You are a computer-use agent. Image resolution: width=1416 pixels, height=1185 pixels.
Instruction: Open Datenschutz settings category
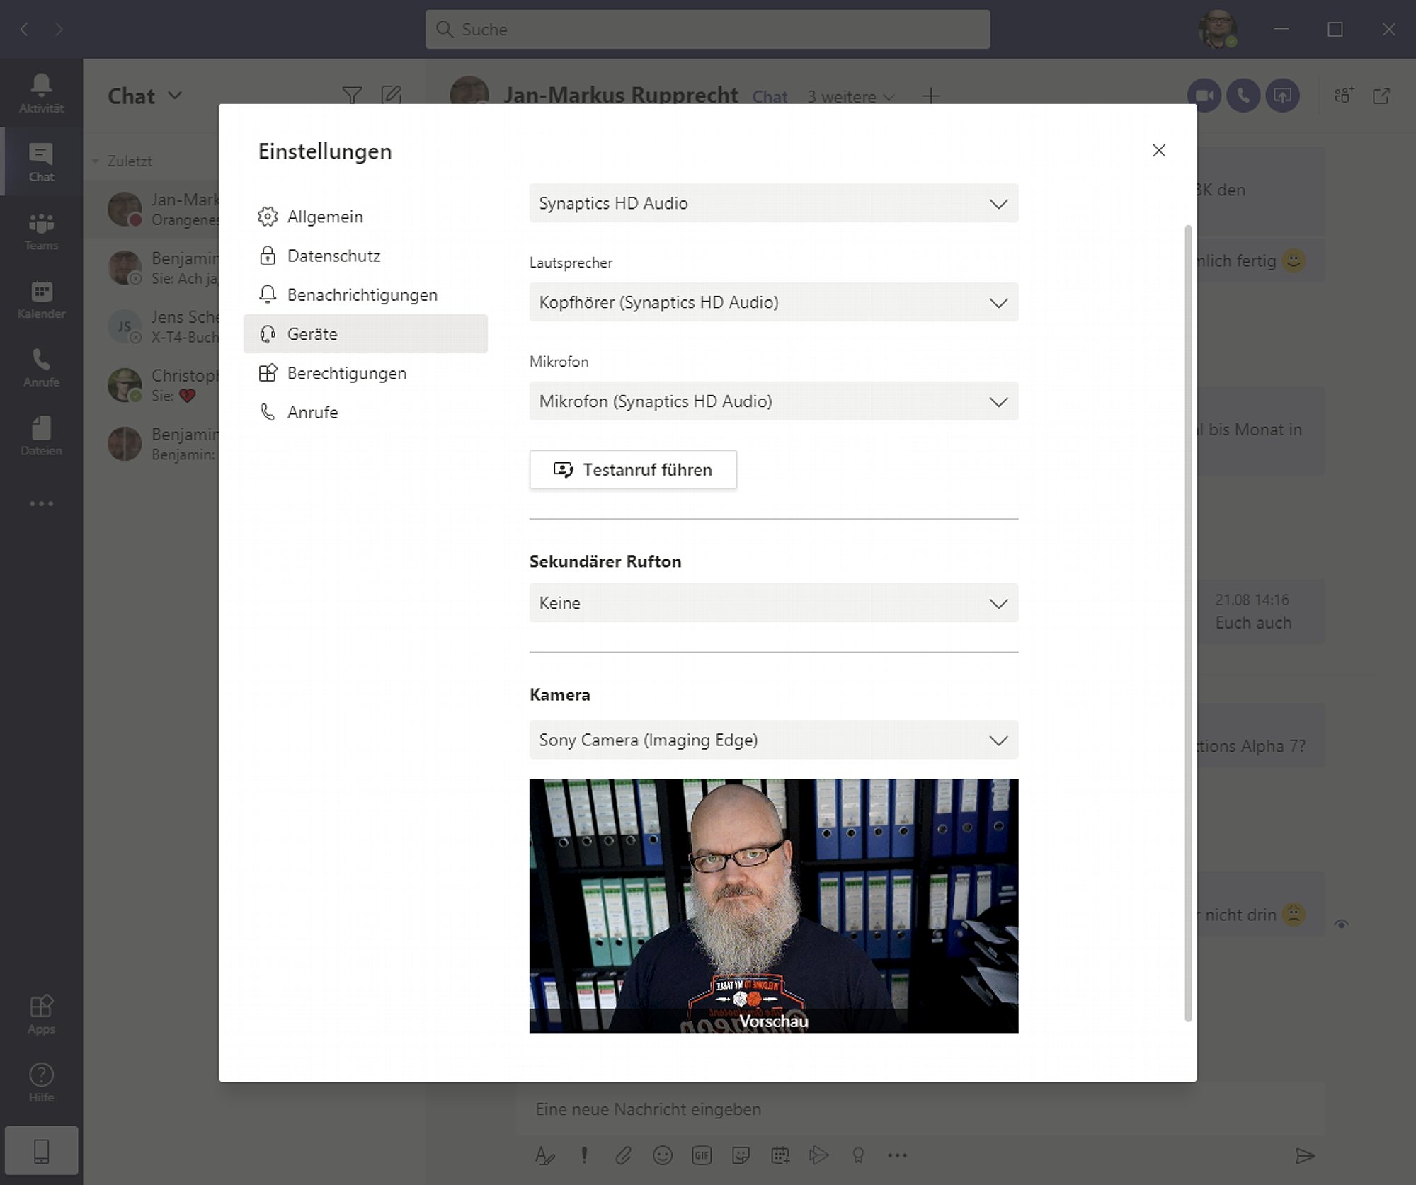pyautogui.click(x=365, y=256)
